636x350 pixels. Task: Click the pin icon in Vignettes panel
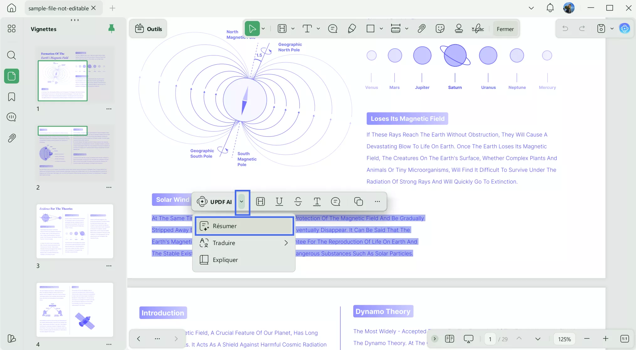coord(111,29)
